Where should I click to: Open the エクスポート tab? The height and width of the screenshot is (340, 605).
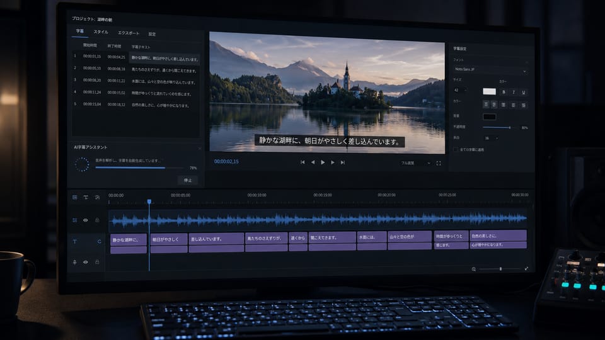pos(129,33)
